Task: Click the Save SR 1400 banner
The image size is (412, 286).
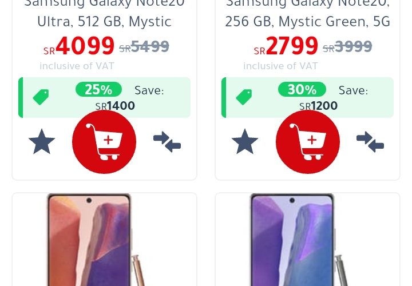Action: point(104,97)
